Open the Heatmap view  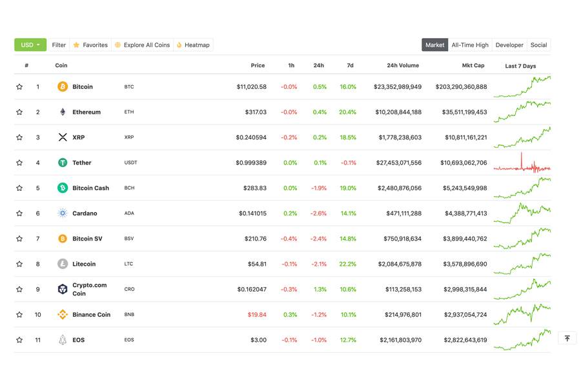click(x=193, y=45)
